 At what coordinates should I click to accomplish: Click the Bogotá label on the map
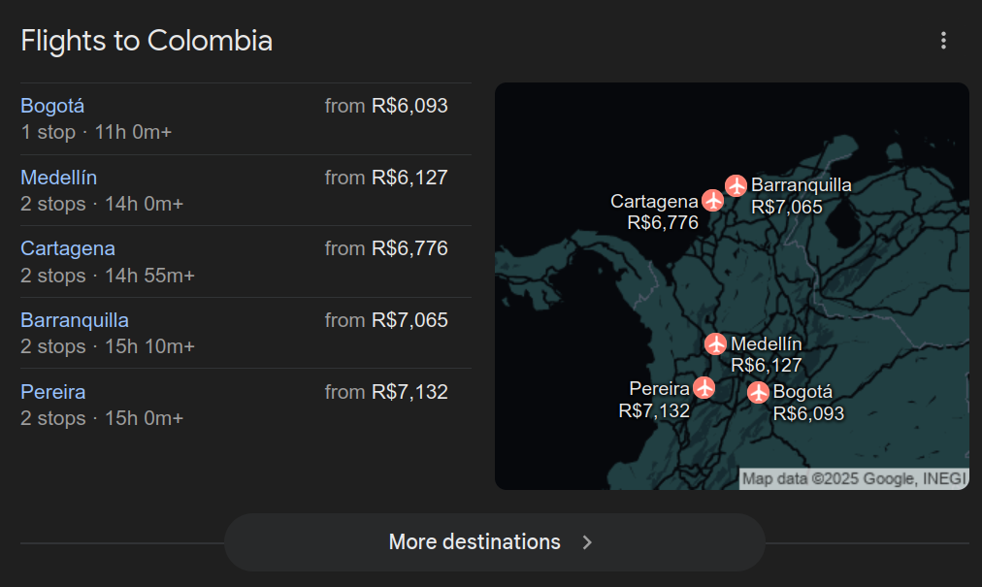802,392
